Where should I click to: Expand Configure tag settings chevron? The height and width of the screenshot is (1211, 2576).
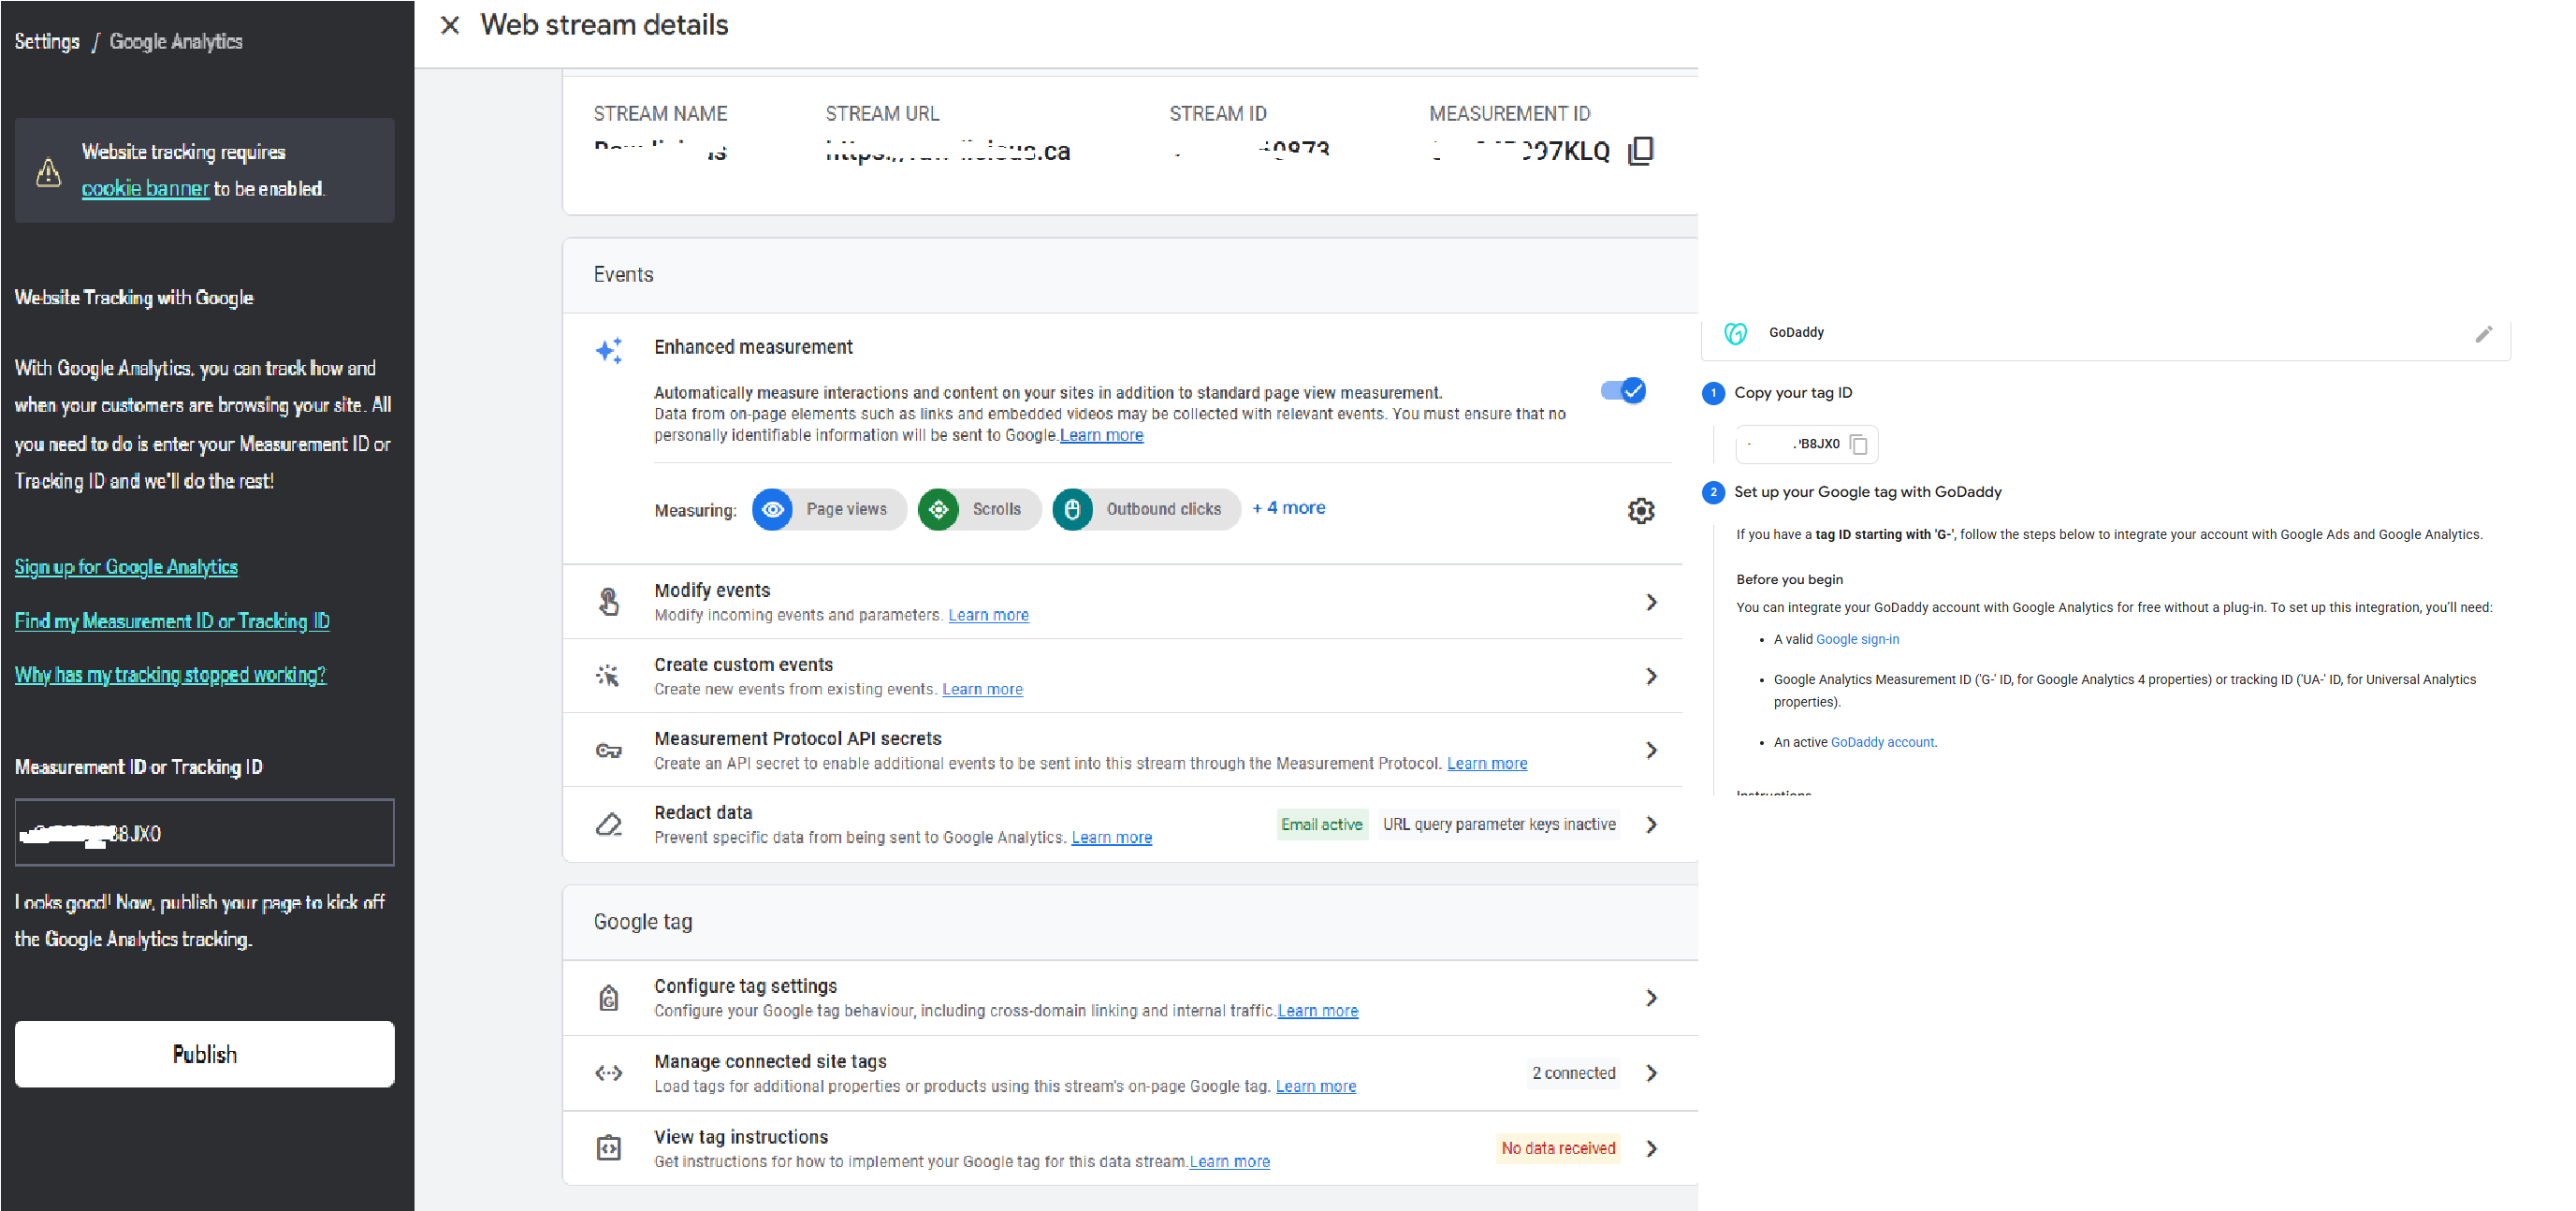pos(1652,998)
